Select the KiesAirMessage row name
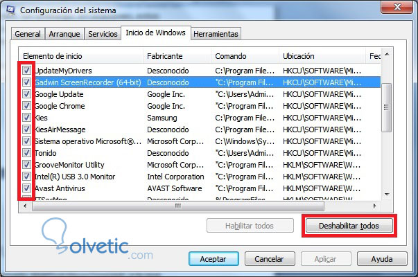This screenshot has width=418, height=277. pos(60,129)
